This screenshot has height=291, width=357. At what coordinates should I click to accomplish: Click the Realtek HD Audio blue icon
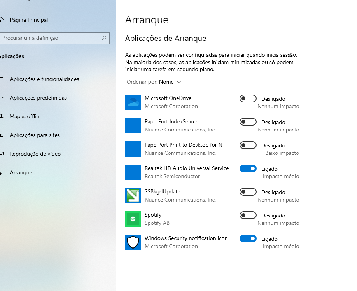133,172
